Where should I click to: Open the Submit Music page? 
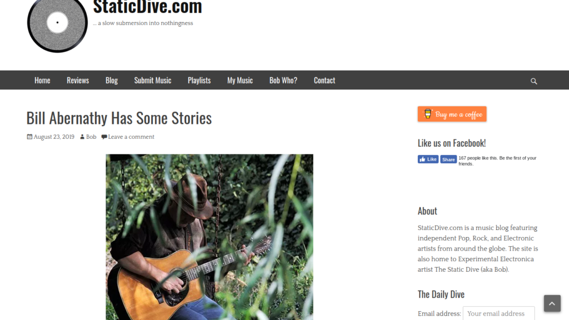tap(152, 80)
